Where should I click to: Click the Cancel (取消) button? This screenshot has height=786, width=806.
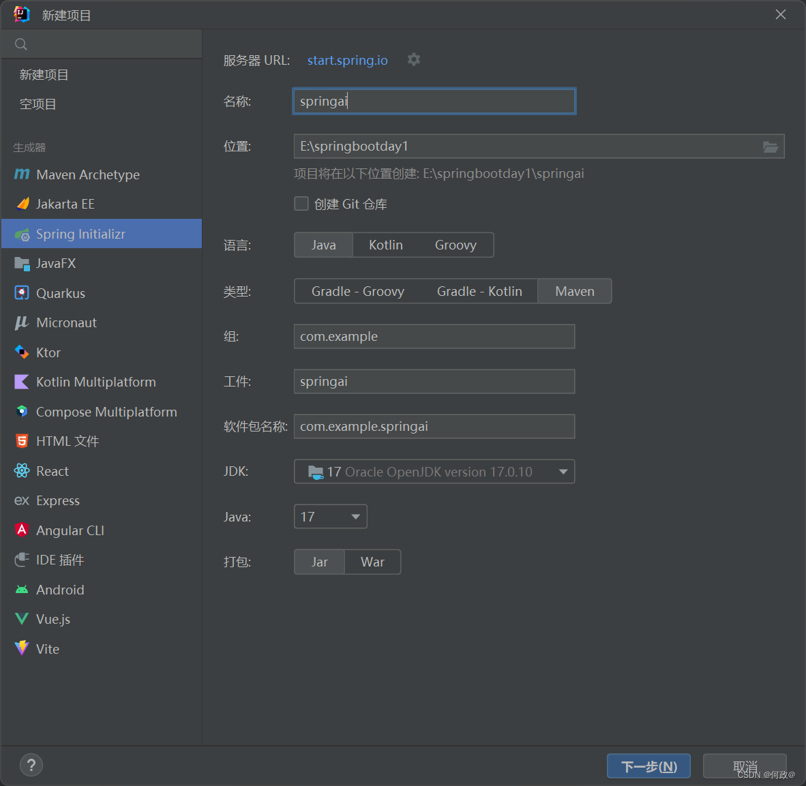745,766
